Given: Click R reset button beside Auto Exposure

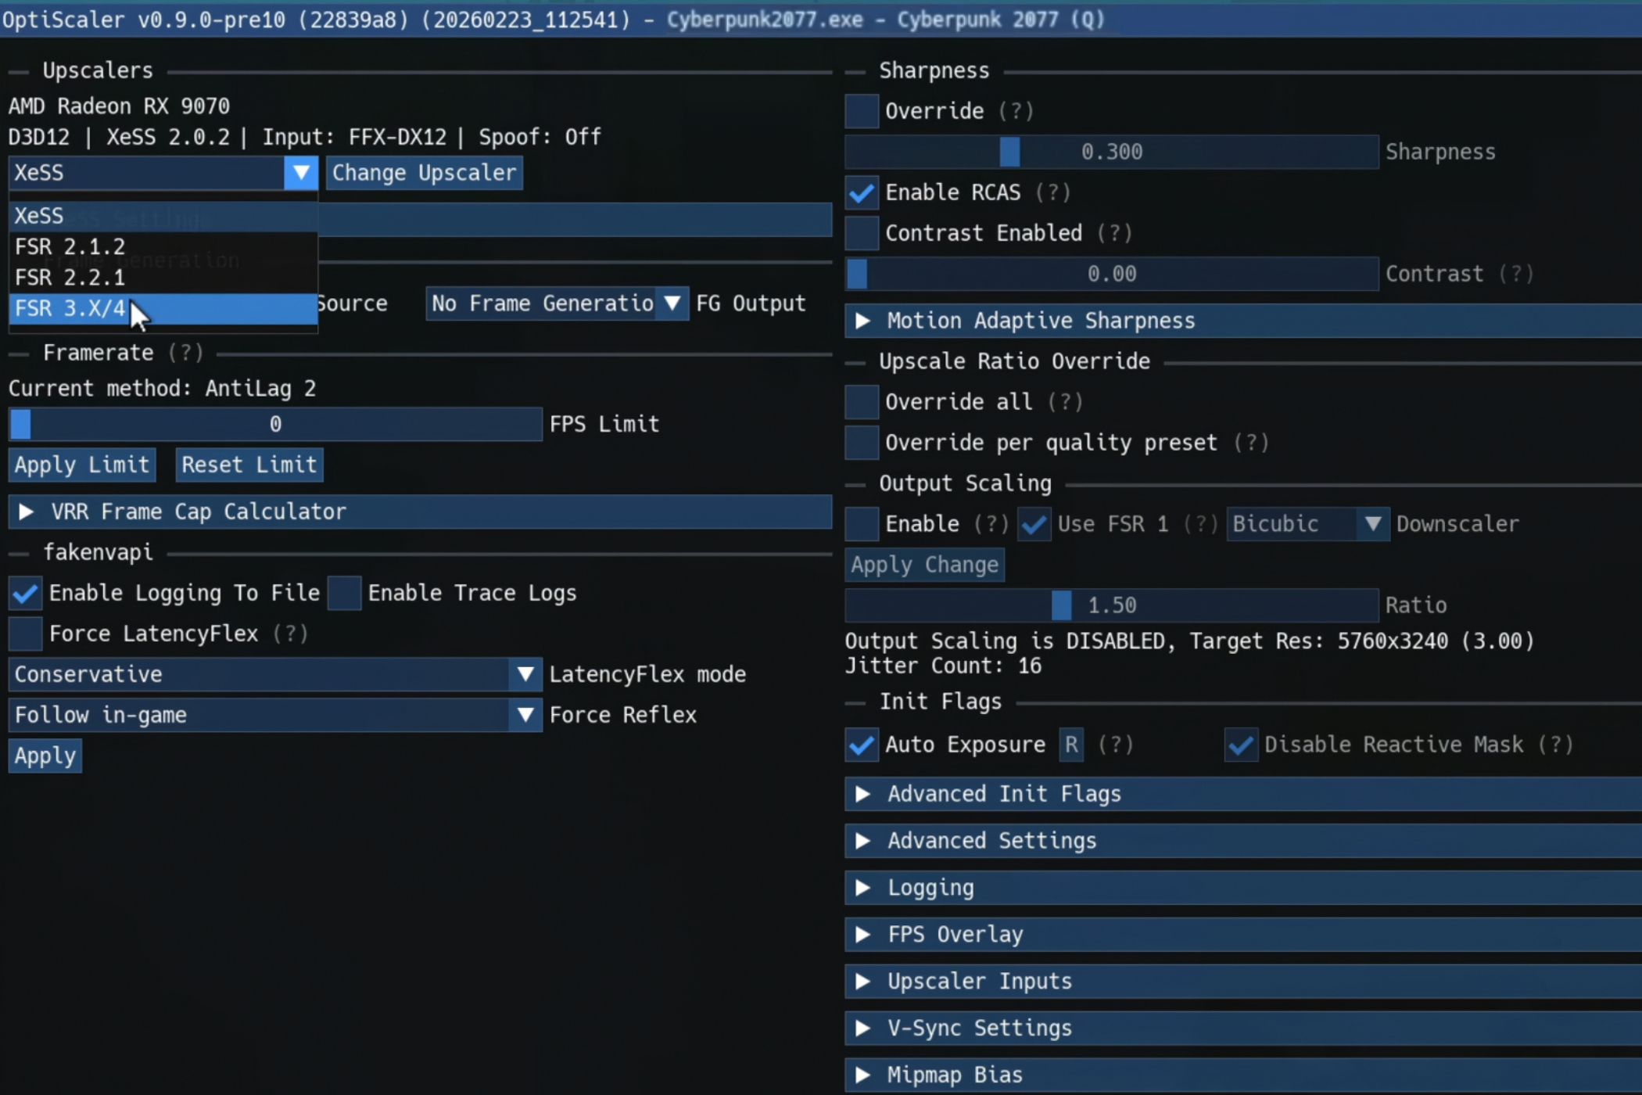Looking at the screenshot, I should (1071, 745).
